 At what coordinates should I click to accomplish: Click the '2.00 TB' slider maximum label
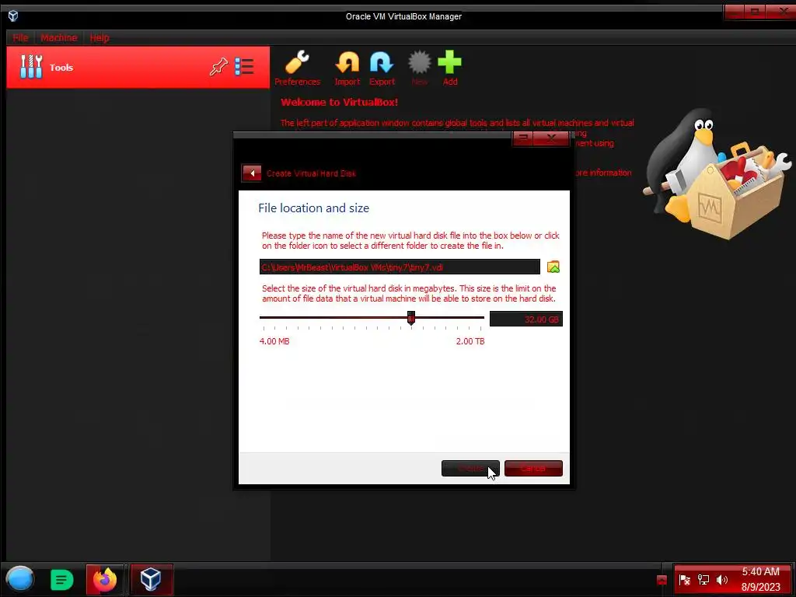(470, 341)
